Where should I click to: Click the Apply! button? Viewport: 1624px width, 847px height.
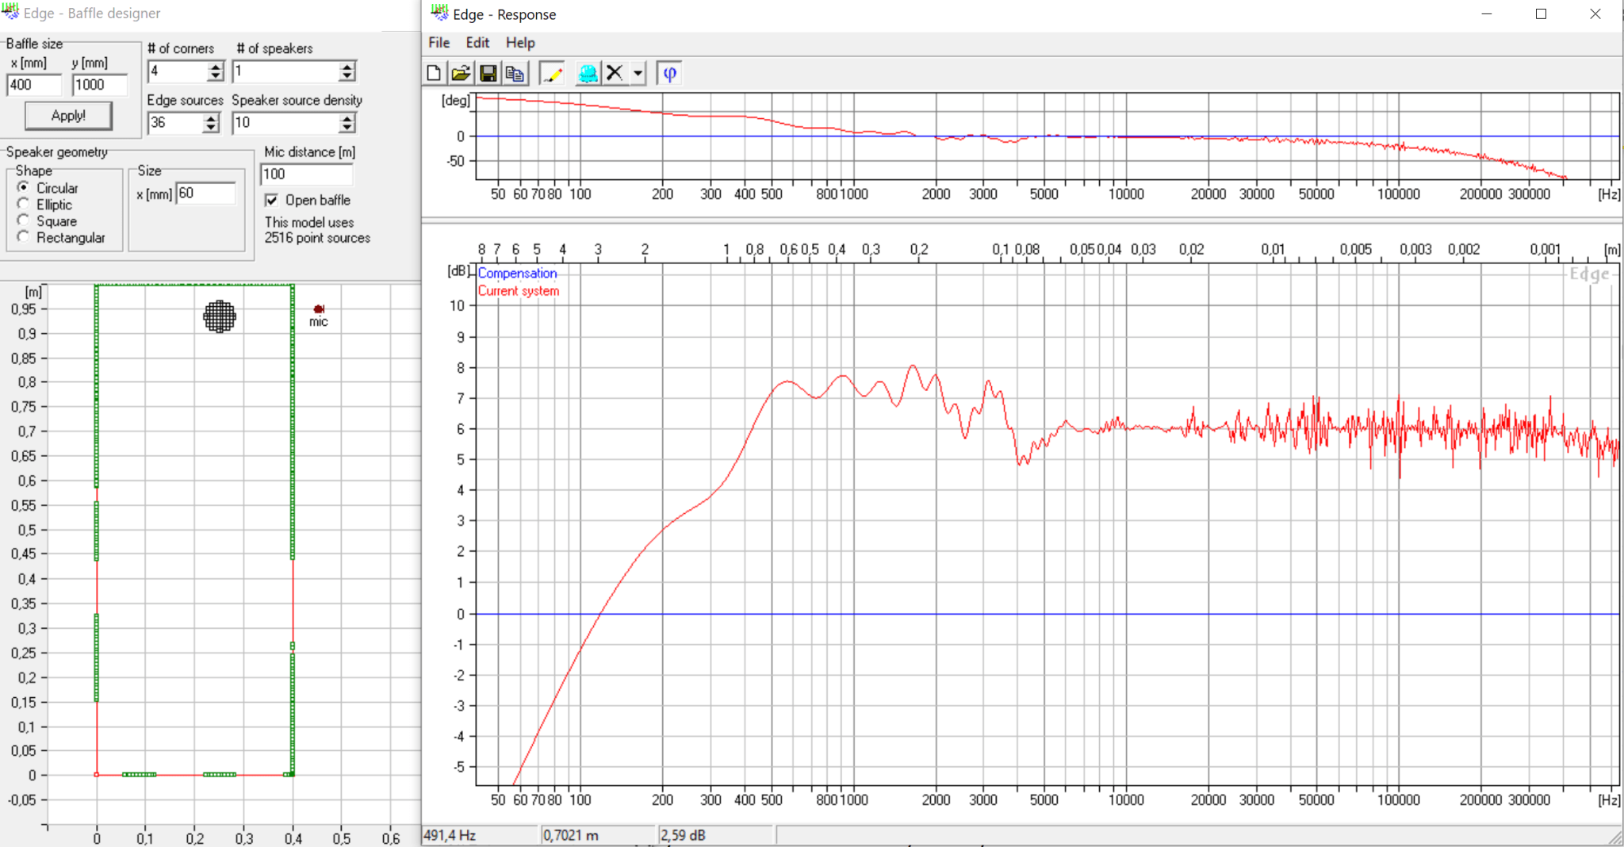pyautogui.click(x=69, y=116)
